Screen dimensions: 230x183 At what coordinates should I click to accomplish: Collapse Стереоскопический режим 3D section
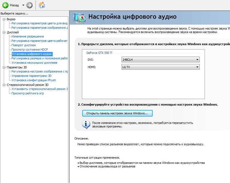4,85
